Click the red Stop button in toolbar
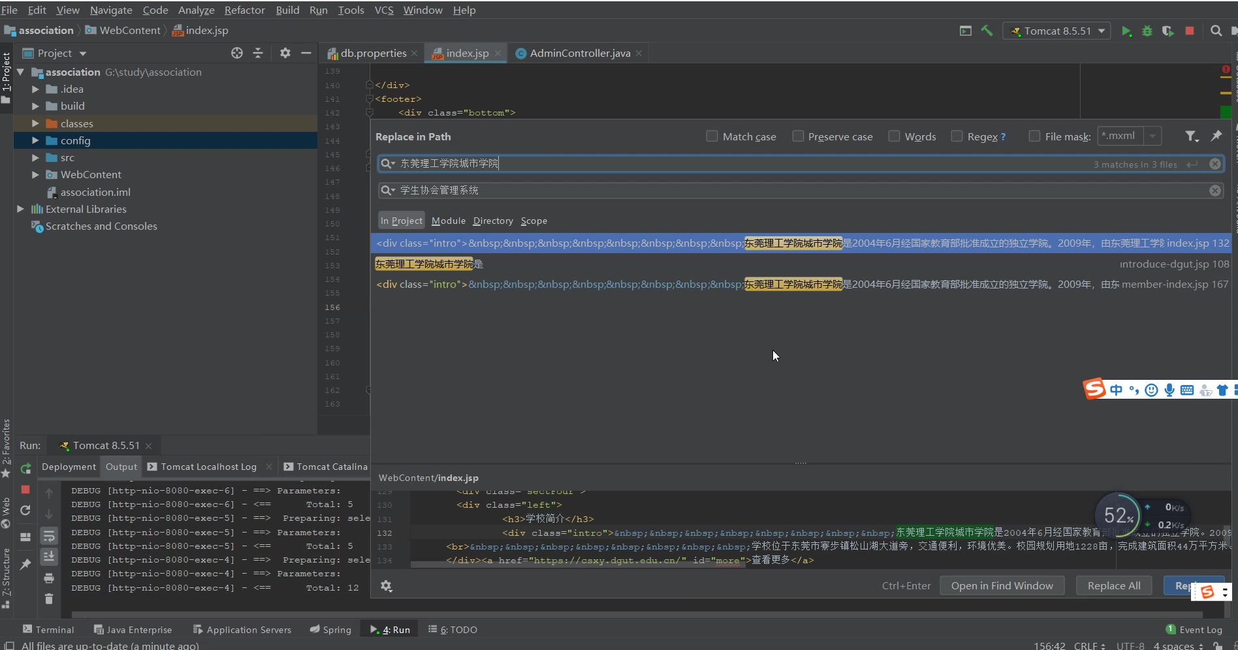This screenshot has width=1238, height=650. coord(1190,31)
